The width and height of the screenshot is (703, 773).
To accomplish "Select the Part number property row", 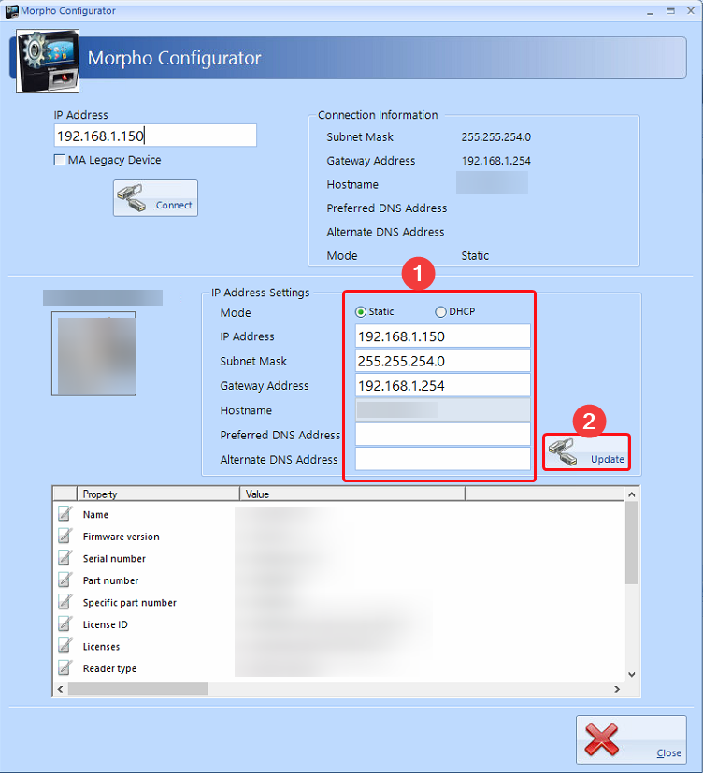I will 339,580.
